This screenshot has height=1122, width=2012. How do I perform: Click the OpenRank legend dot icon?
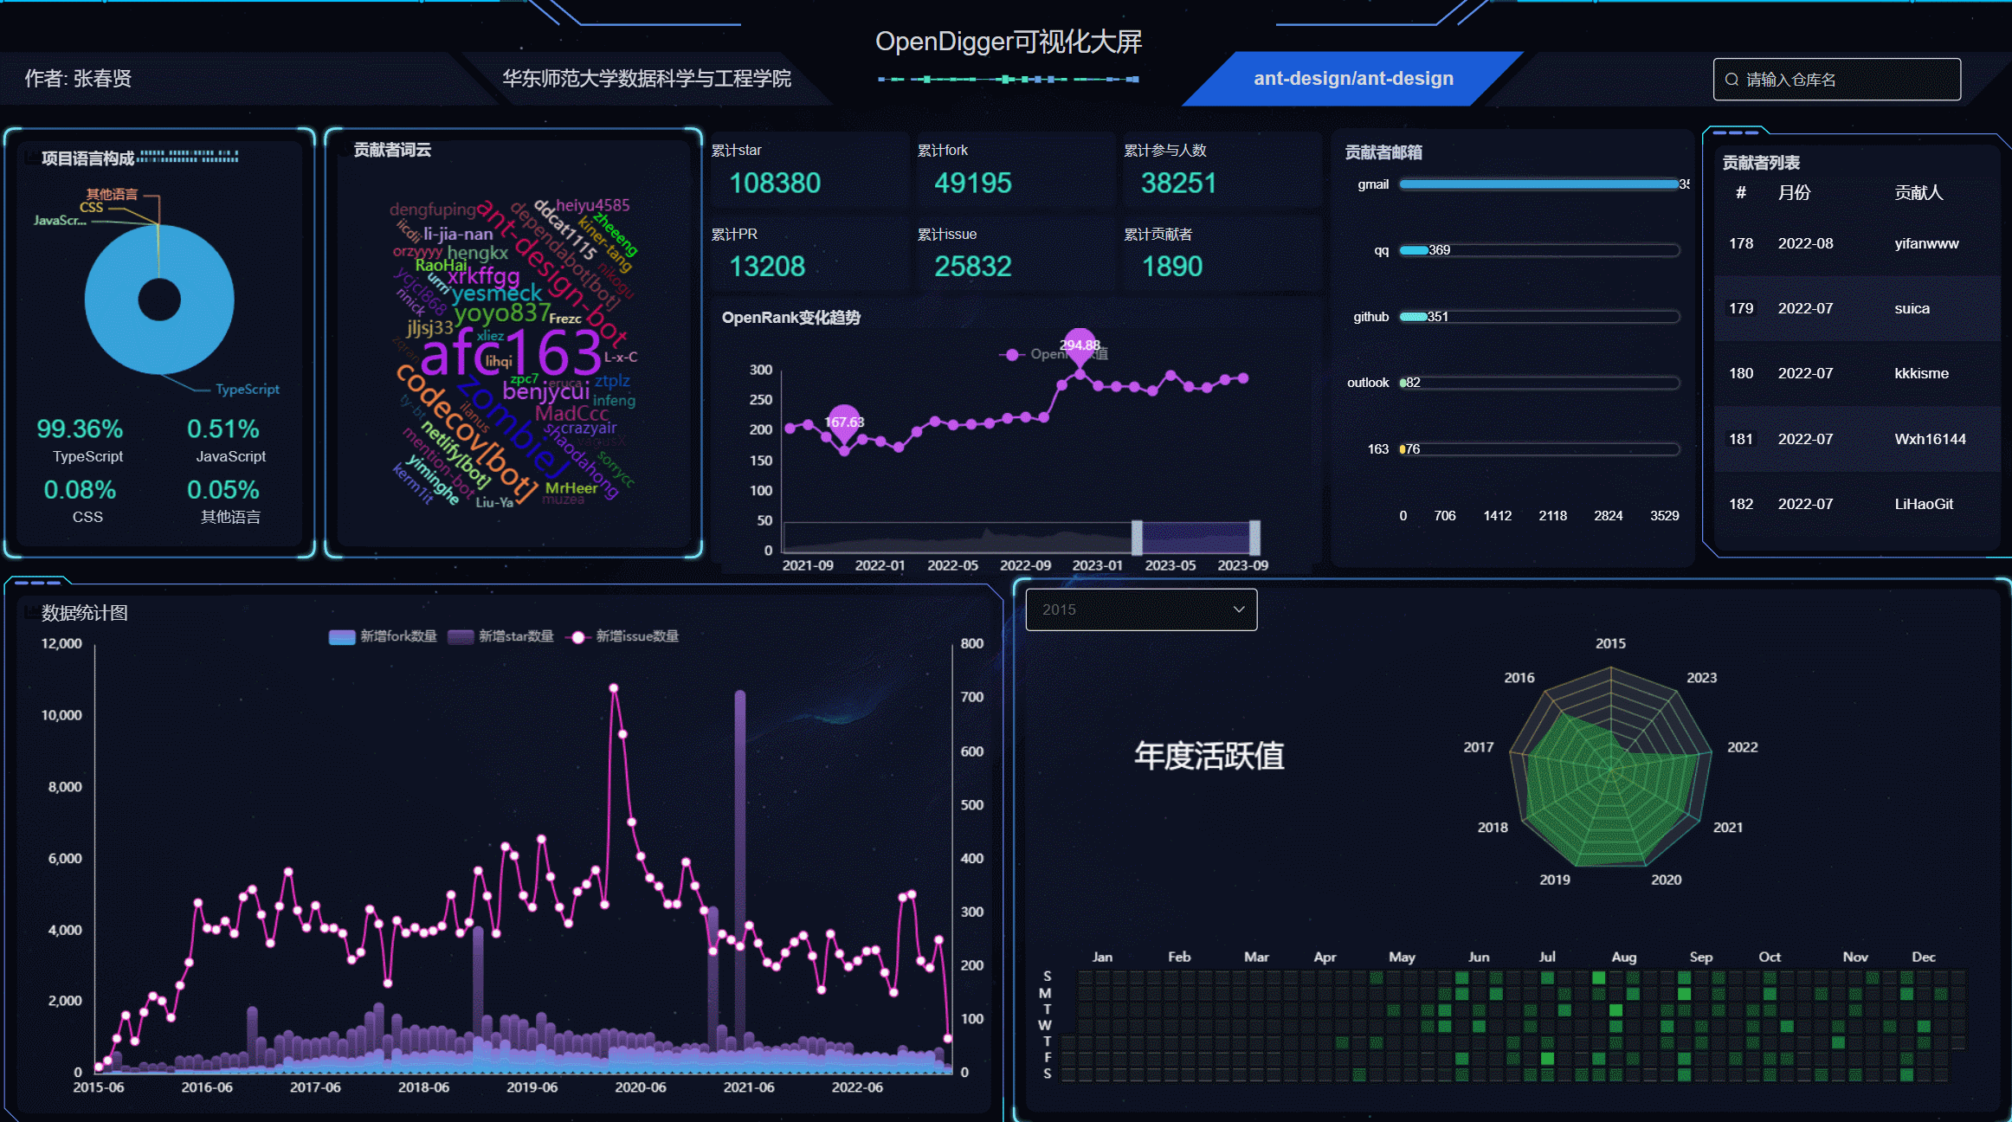[x=1011, y=354]
